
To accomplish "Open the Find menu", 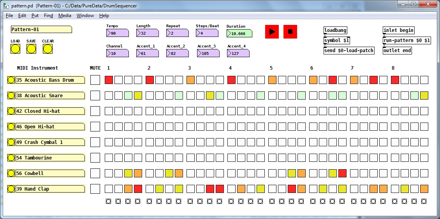I will pyautogui.click(x=49, y=16).
